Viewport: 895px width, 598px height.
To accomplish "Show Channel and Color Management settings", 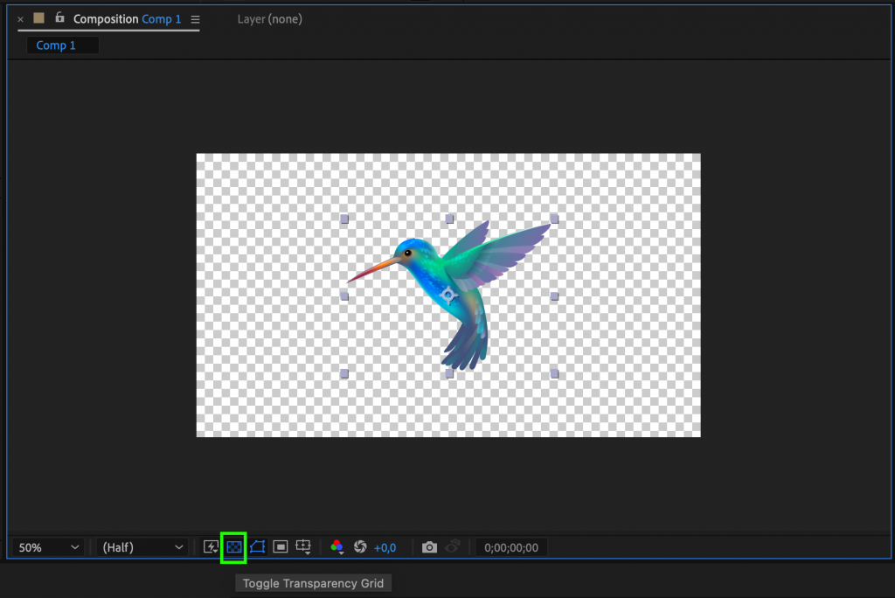I will 337,546.
